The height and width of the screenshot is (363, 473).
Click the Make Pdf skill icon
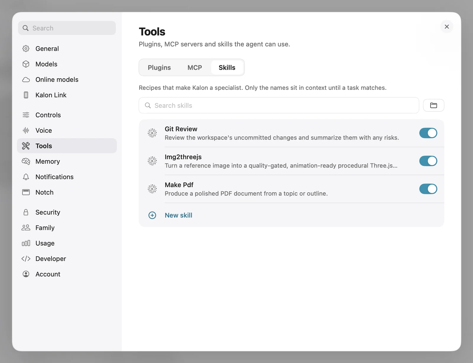pyautogui.click(x=152, y=189)
